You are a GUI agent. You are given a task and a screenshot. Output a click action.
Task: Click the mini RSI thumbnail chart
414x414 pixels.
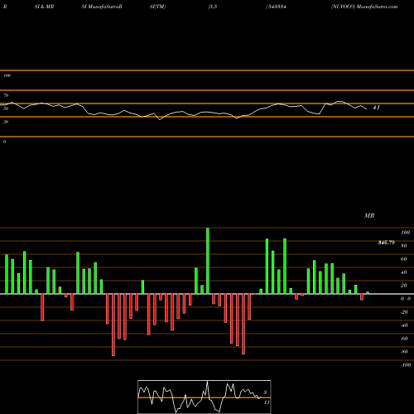pyautogui.click(x=205, y=397)
